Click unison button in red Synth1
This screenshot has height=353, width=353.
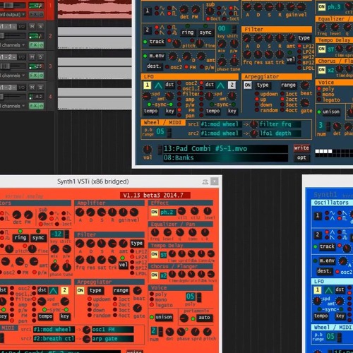point(164,317)
